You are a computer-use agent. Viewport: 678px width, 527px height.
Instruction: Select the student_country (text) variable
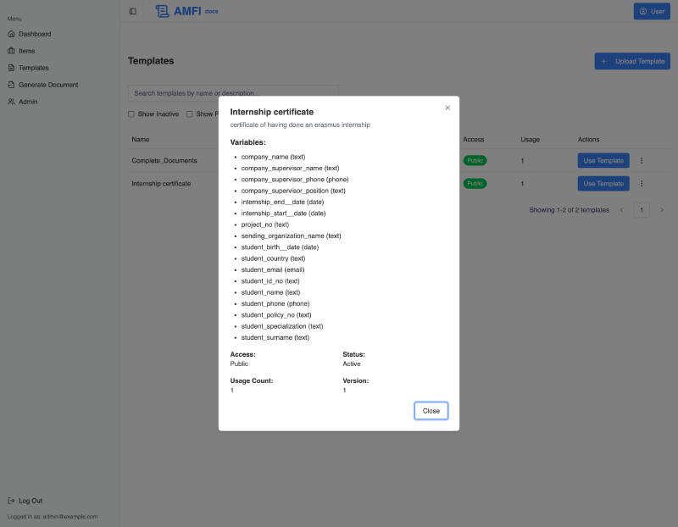(273, 258)
